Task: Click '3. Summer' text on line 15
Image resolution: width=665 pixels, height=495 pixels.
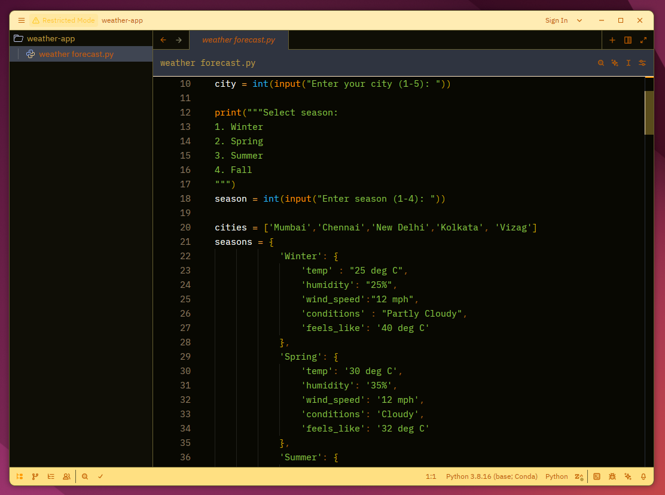Action: [239, 156]
